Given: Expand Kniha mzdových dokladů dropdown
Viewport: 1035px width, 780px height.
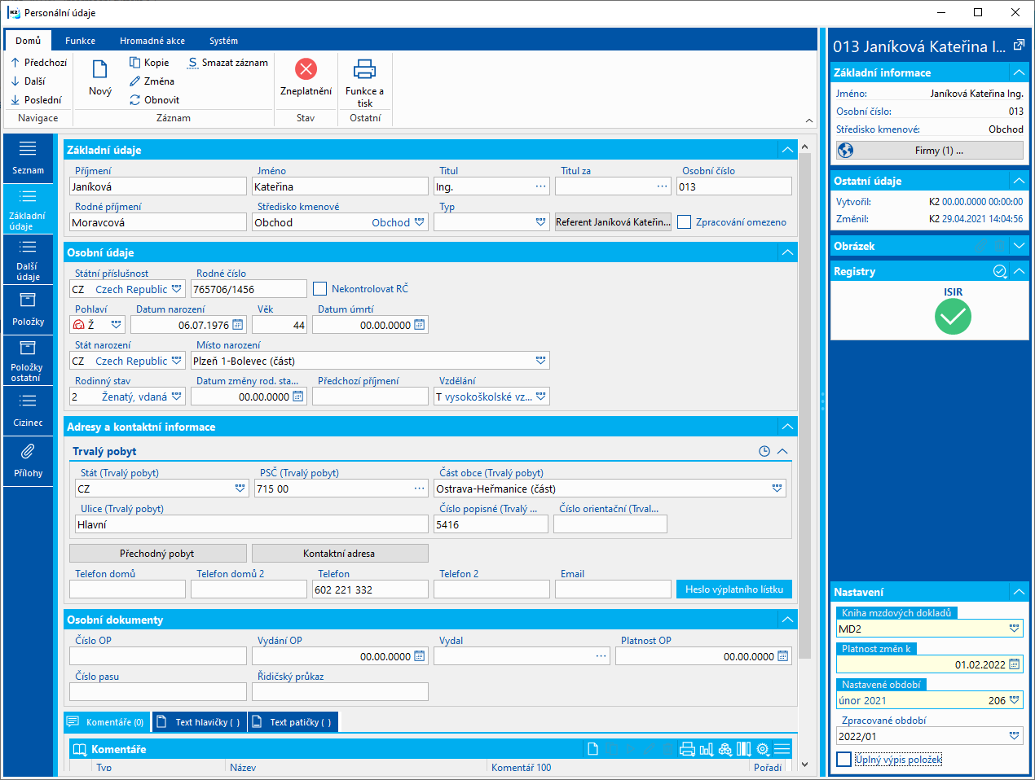Looking at the screenshot, I should 1014,629.
